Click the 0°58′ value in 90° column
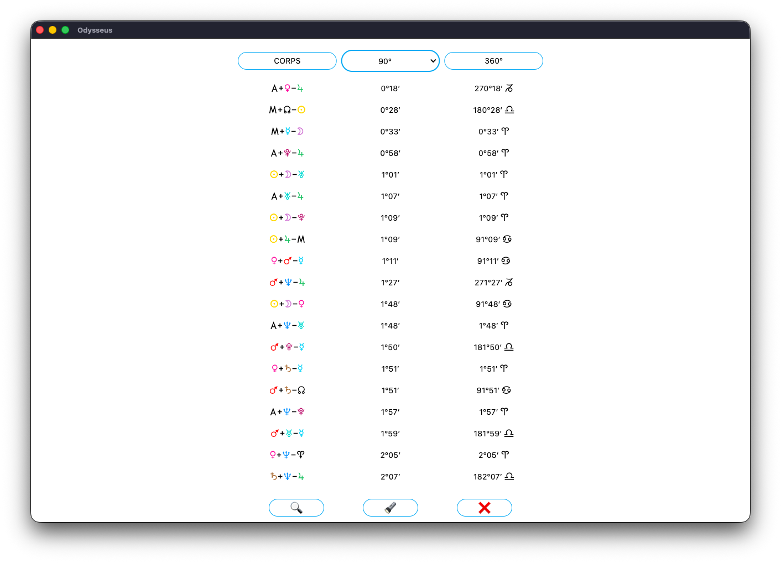This screenshot has width=781, height=563. (x=390, y=153)
